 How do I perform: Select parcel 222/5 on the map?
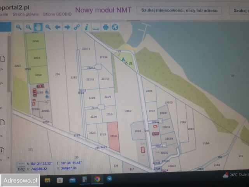point(109,114)
